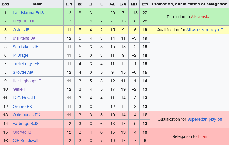Select Utsiktens BK link
Screen dimensions: 230x146
(24, 38)
